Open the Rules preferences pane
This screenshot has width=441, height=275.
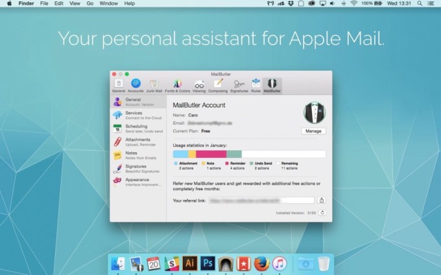click(256, 85)
